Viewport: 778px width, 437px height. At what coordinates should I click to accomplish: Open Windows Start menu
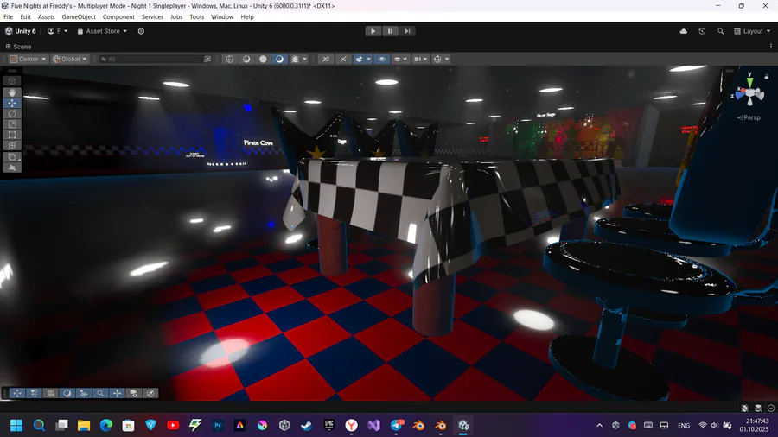click(x=16, y=425)
